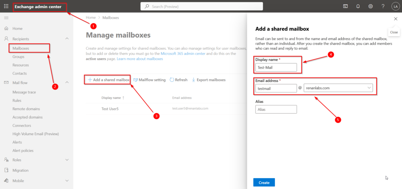Image resolution: width=402 pixels, height=189 pixels.
Task: Open Groups under Recipients
Action: pos(18,57)
